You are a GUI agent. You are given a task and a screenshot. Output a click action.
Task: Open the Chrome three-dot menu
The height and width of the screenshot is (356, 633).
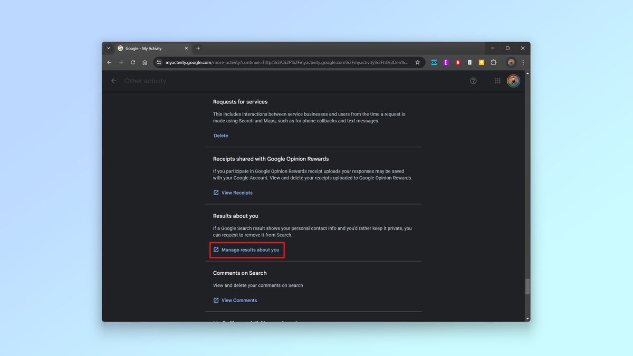pos(523,62)
